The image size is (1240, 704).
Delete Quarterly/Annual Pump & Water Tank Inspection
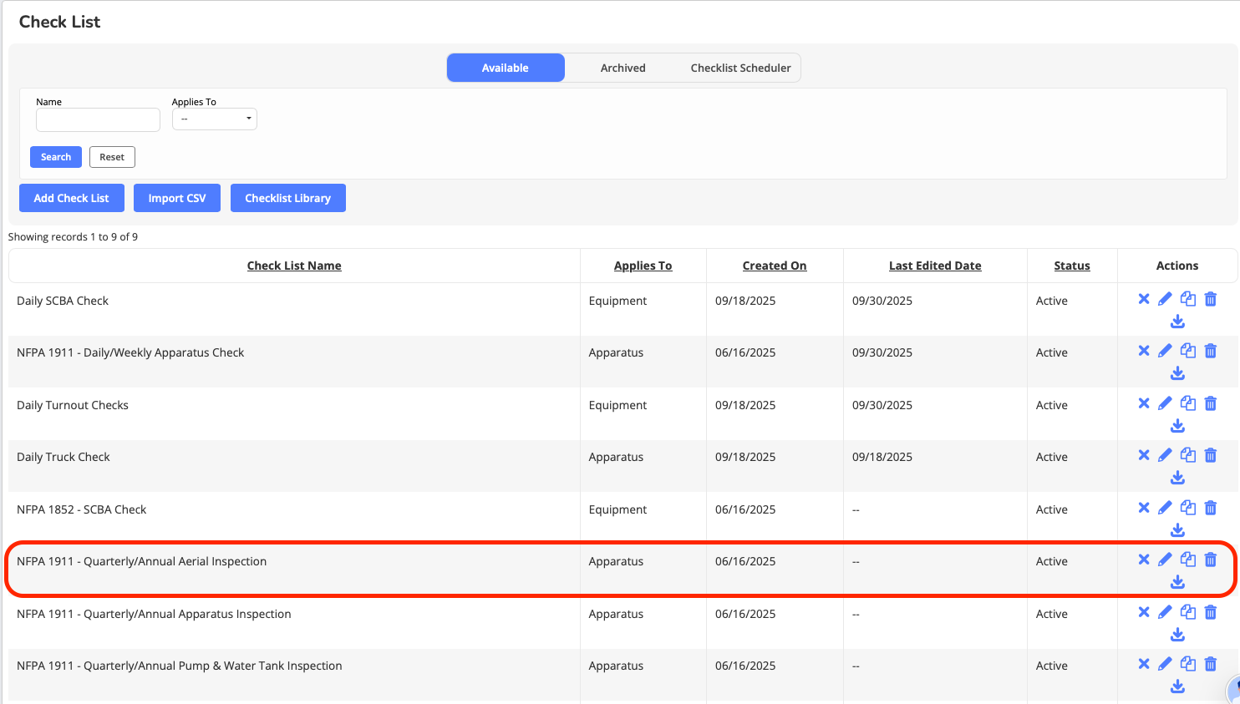(1210, 664)
